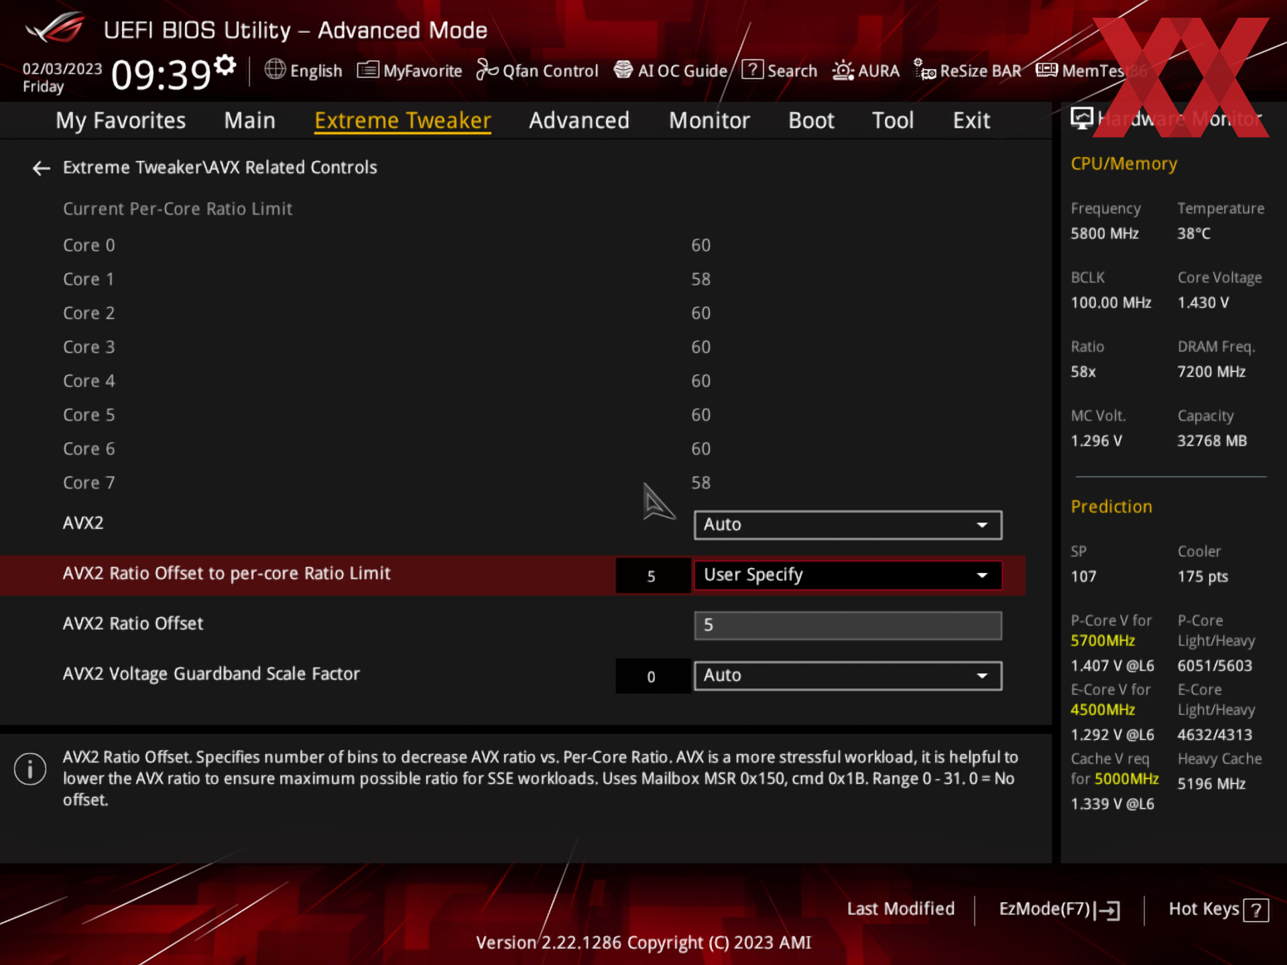Click the Core 0 ratio row

click(x=387, y=245)
